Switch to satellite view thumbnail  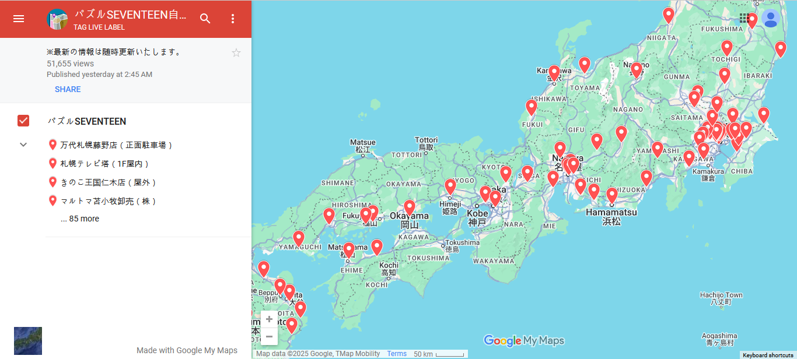tap(28, 341)
